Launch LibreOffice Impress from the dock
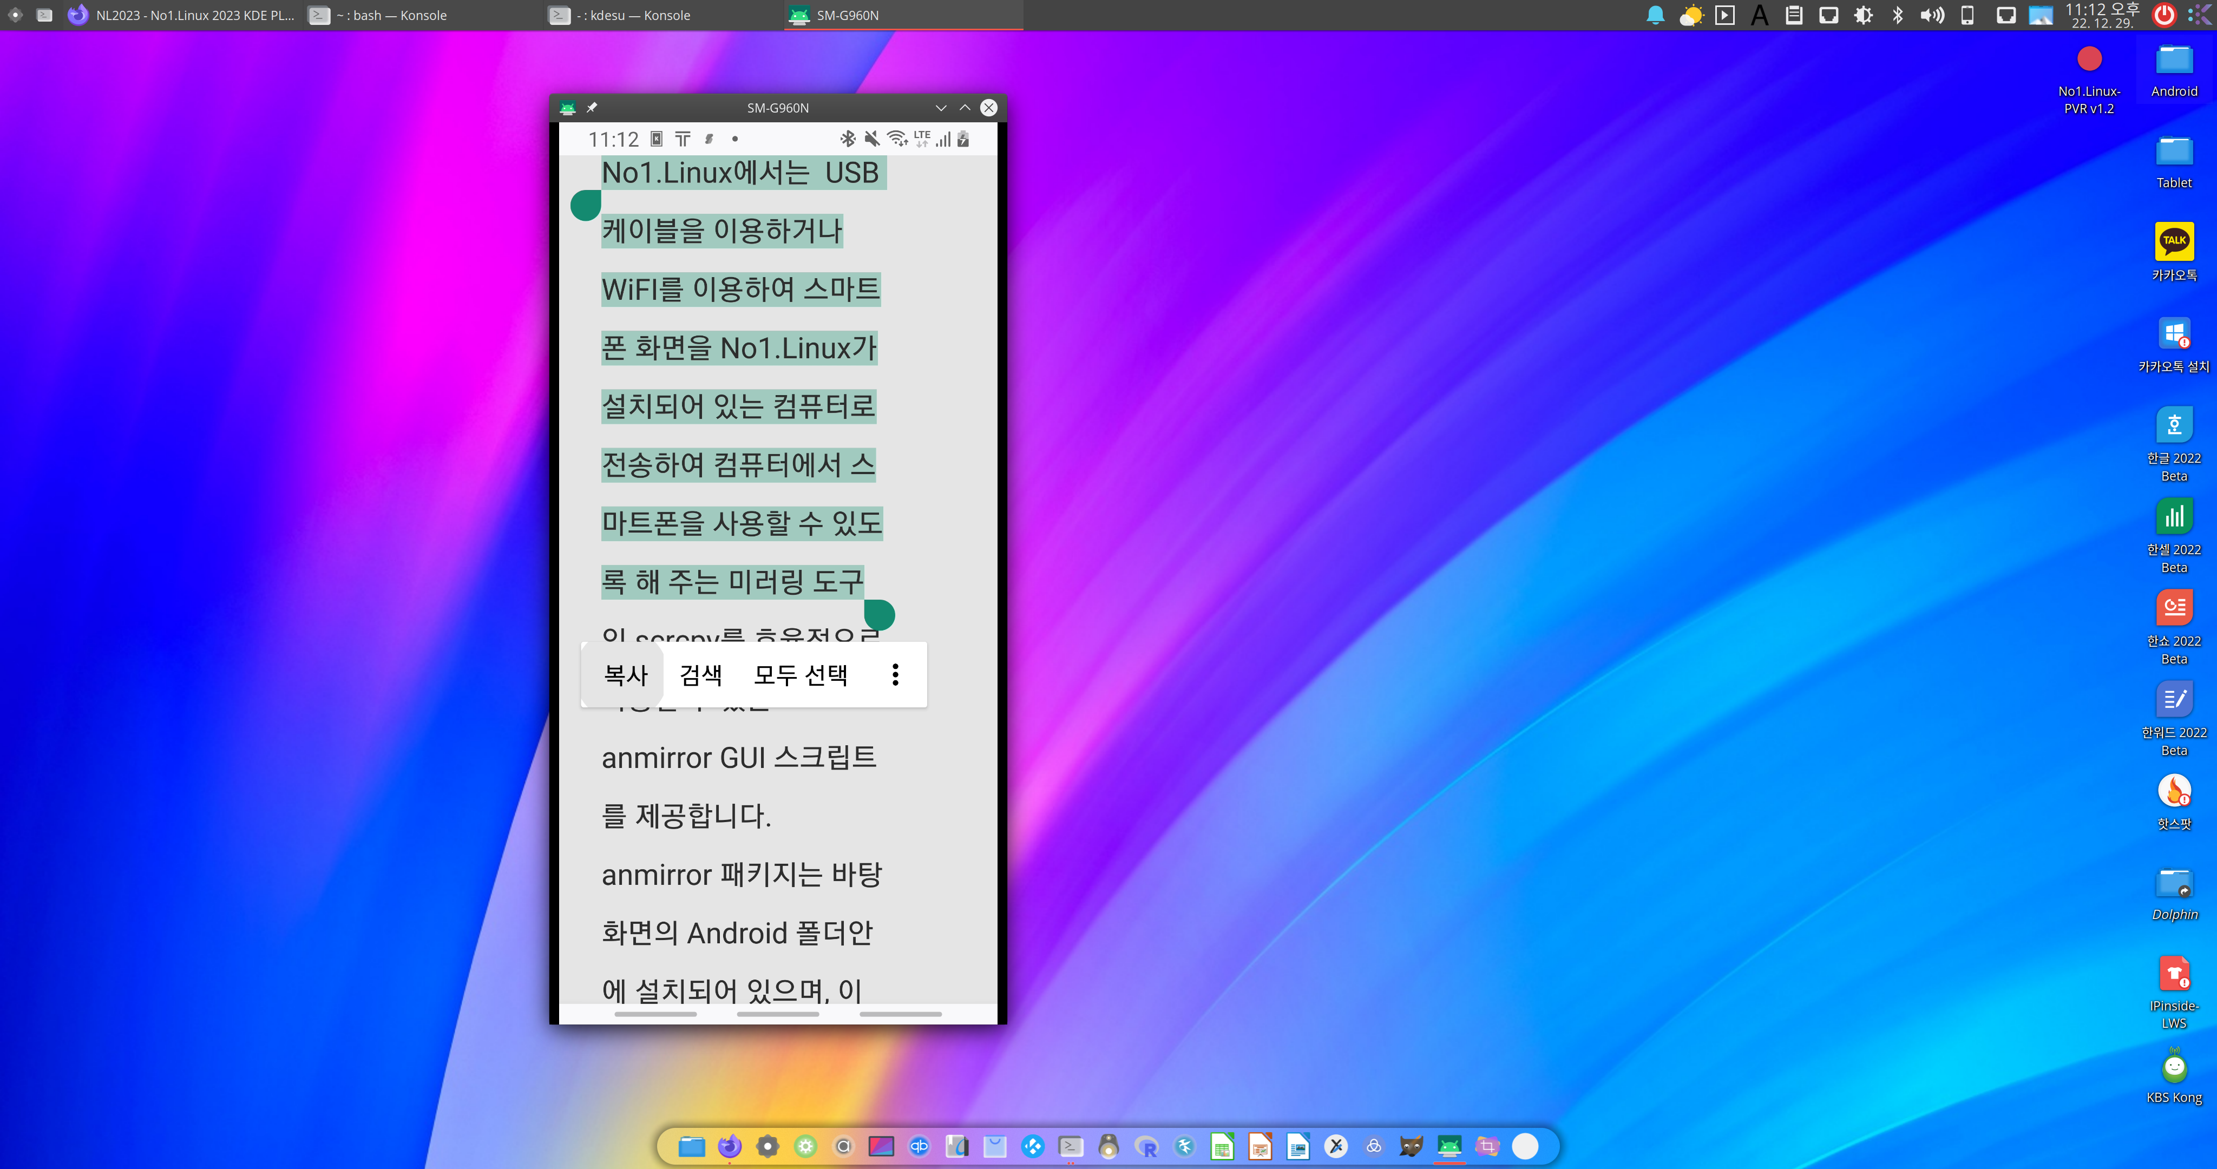The image size is (2217, 1169). tap(1260, 1146)
